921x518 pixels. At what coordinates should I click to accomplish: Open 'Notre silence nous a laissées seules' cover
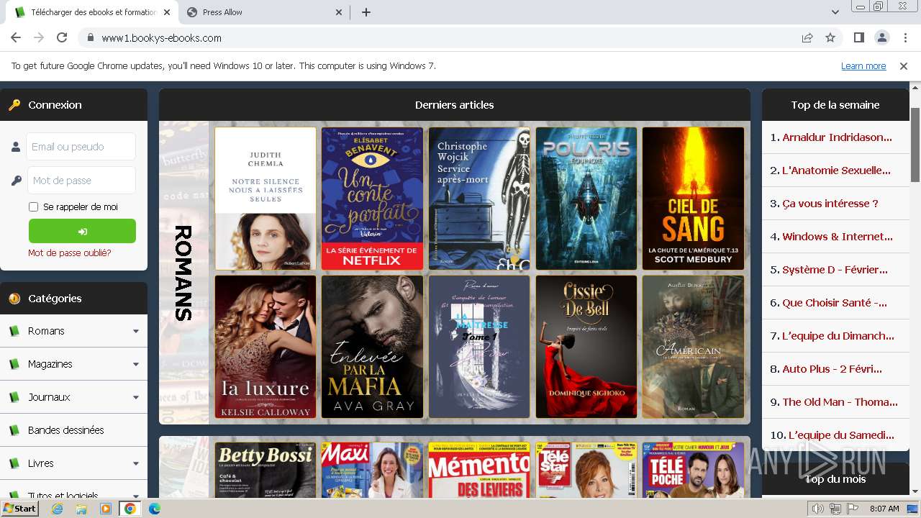(x=266, y=199)
